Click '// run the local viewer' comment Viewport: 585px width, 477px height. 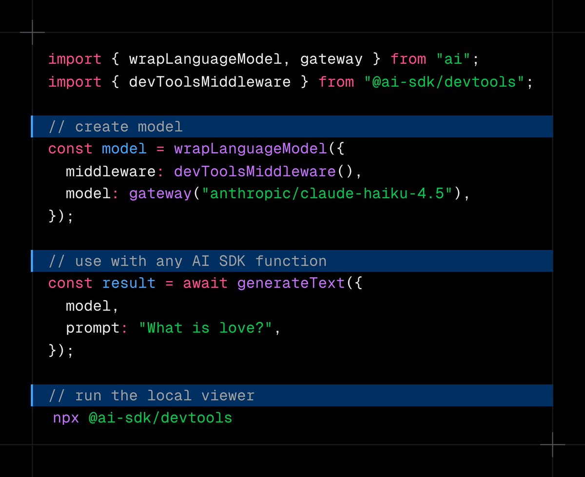coord(292,395)
